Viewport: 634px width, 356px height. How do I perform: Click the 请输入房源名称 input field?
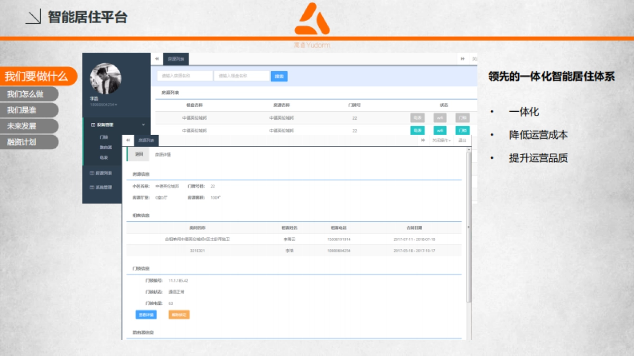(x=184, y=76)
